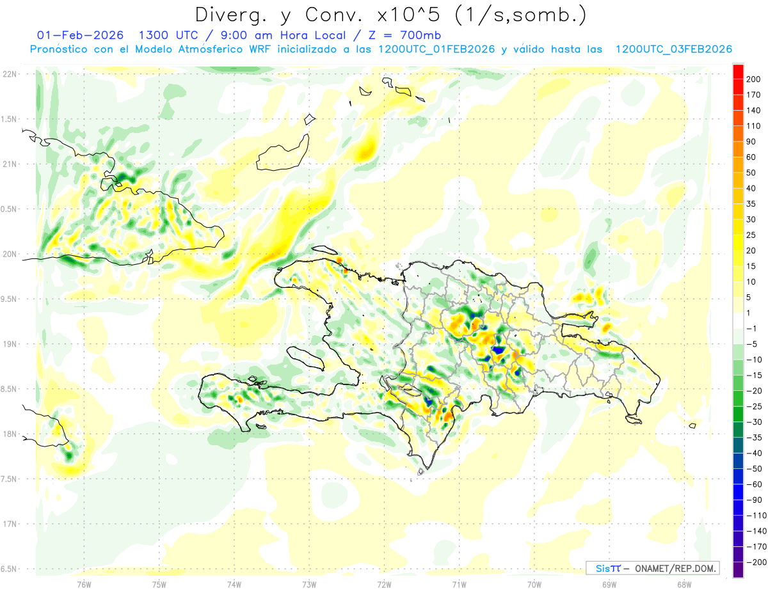Click the latitude label '19N'
Screen dimensions: 768x593
pyautogui.click(x=9, y=344)
